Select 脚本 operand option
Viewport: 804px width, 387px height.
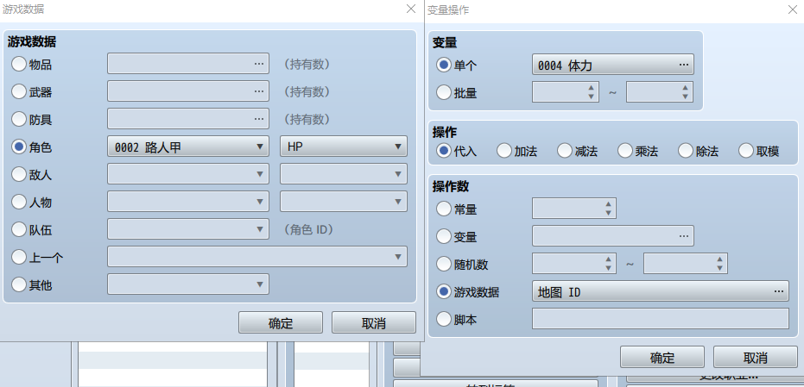(x=444, y=320)
